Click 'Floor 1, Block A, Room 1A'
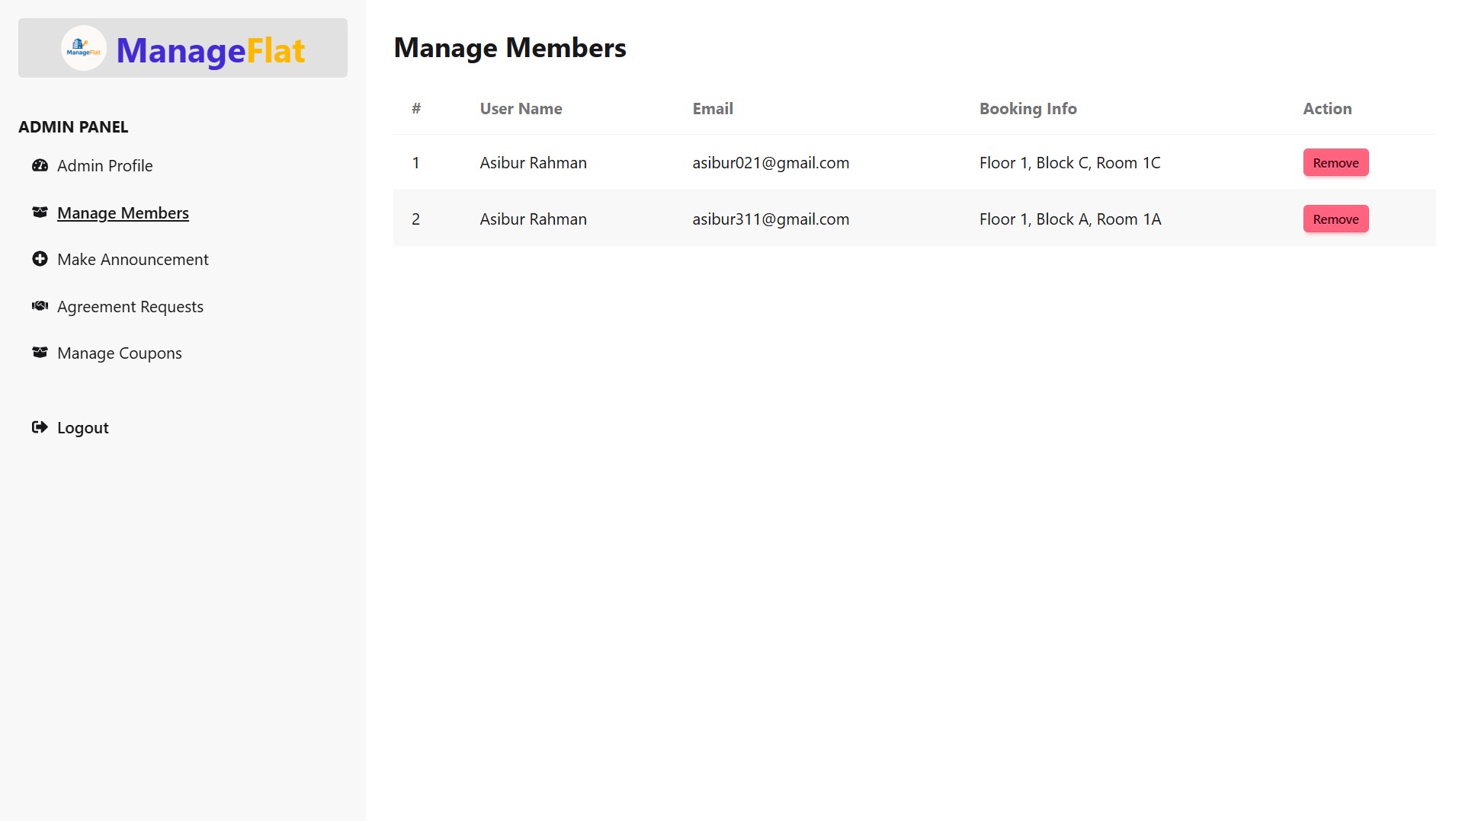This screenshot has height=821, width=1462. click(x=1070, y=219)
